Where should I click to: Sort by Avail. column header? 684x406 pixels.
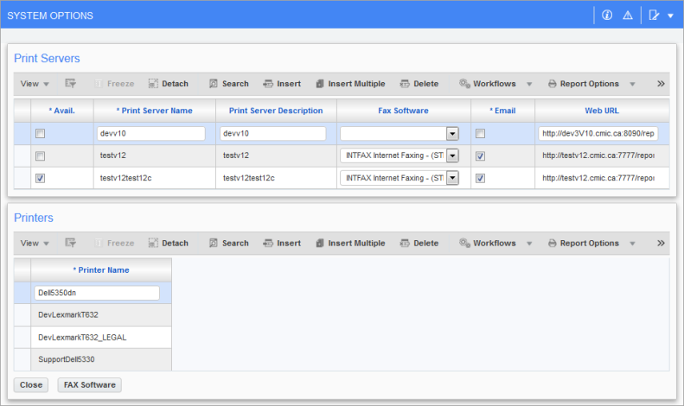point(62,111)
